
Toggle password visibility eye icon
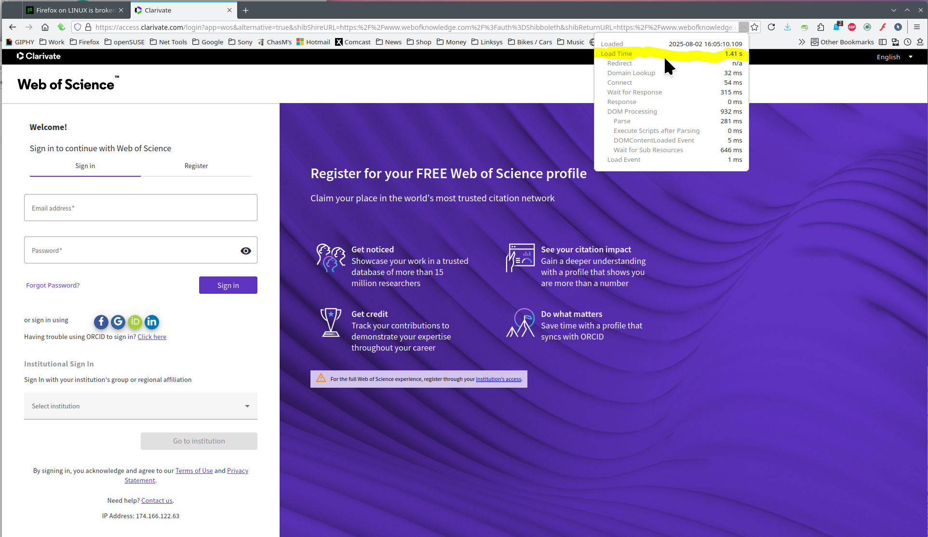tap(246, 250)
